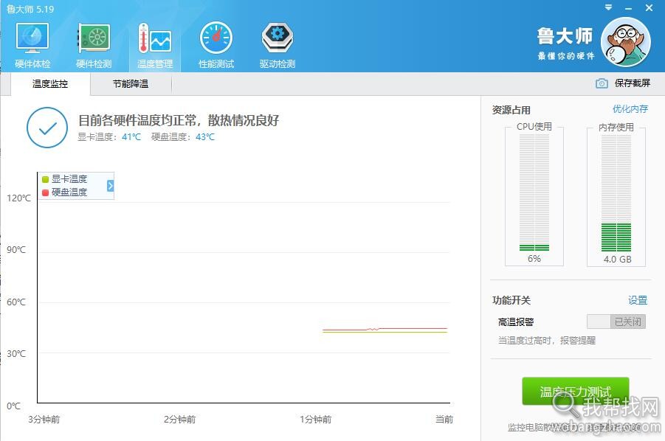
Task: Click the 30℃ axis label
Action: pos(16,353)
